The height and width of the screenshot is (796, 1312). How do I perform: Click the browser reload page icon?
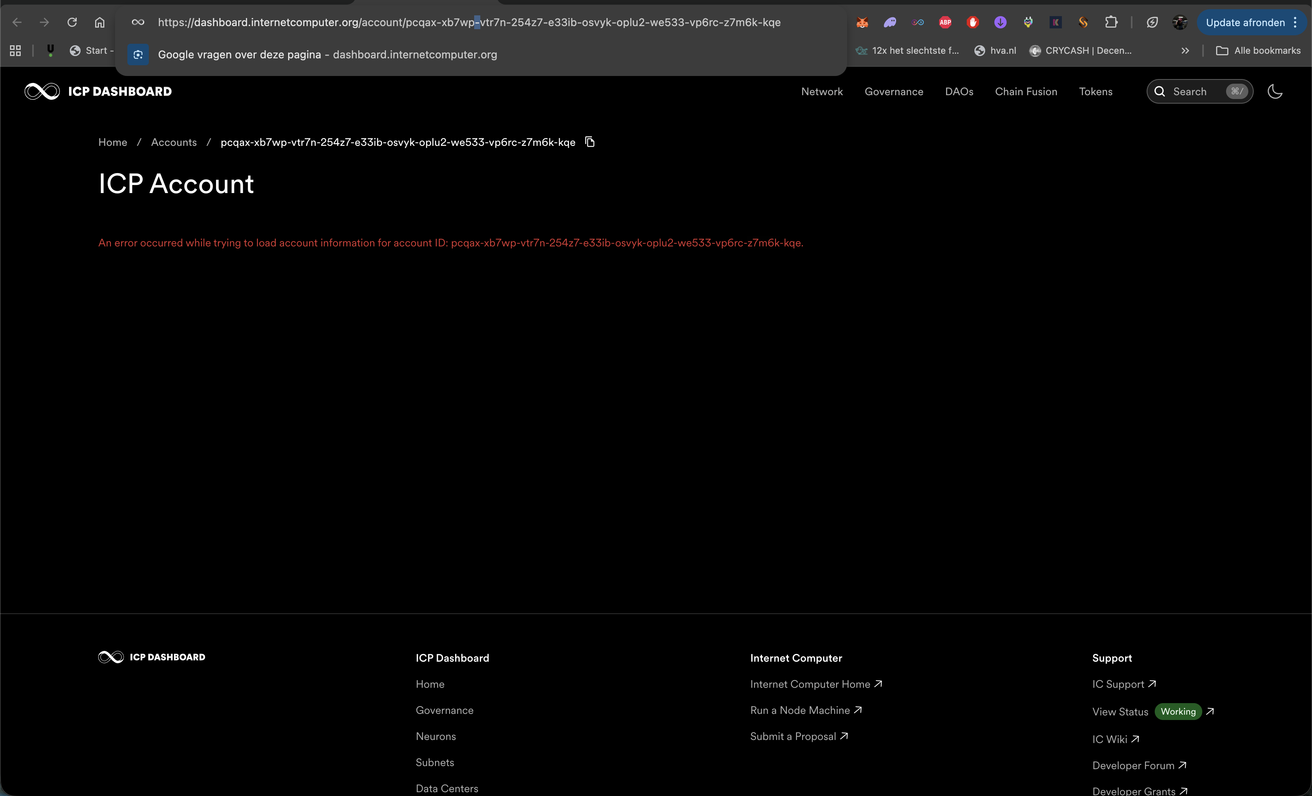[72, 22]
